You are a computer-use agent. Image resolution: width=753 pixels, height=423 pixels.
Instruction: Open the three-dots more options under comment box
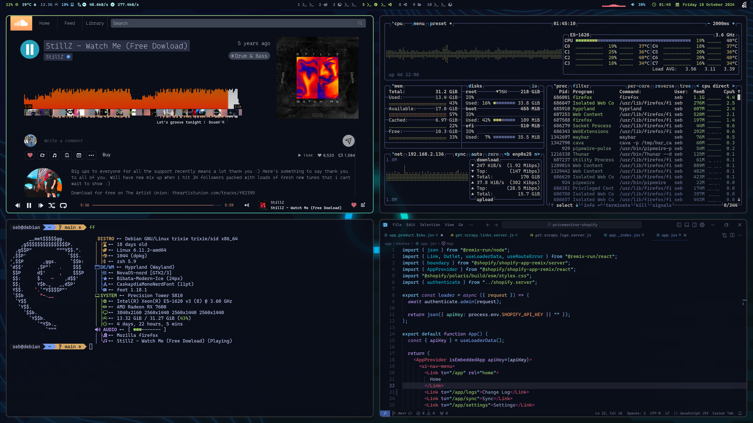91,155
